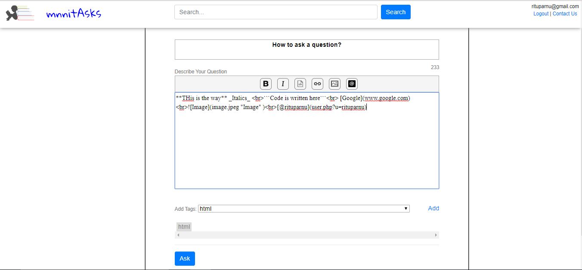This screenshot has height=270, width=582.
Task: Insert hyperlink icon
Action: coord(317,84)
